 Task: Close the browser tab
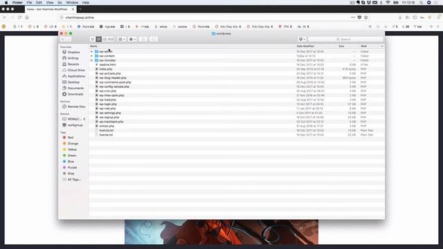[x=73, y=9]
